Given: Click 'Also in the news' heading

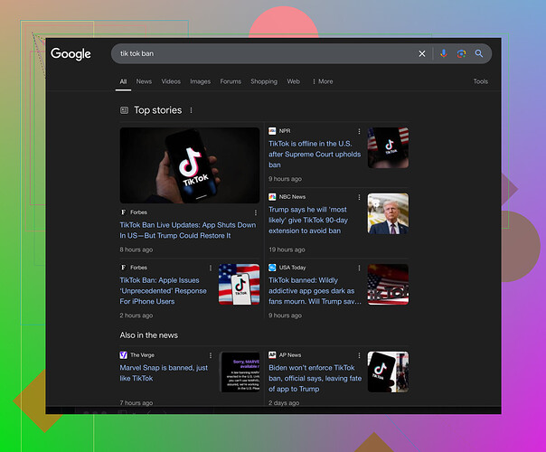Looking at the screenshot, I should click(148, 335).
